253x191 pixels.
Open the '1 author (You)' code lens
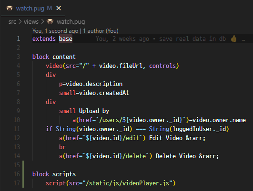coord(101,31)
